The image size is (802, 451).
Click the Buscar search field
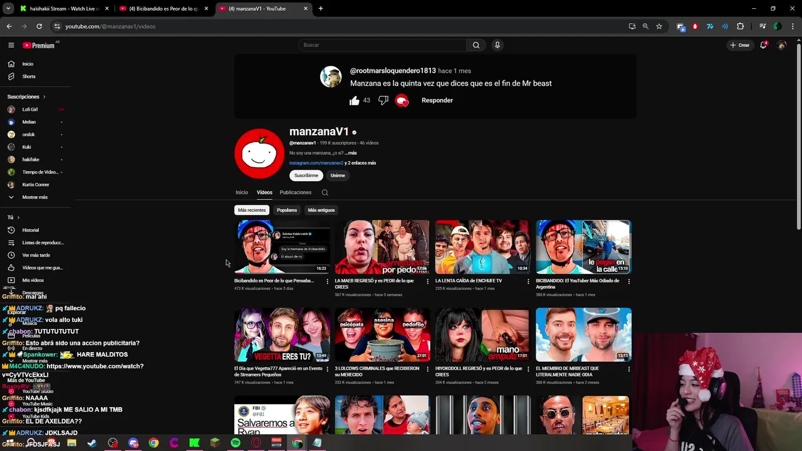click(x=382, y=45)
